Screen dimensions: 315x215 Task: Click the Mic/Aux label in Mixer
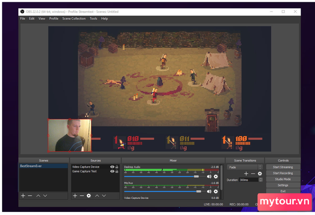[x=129, y=183]
